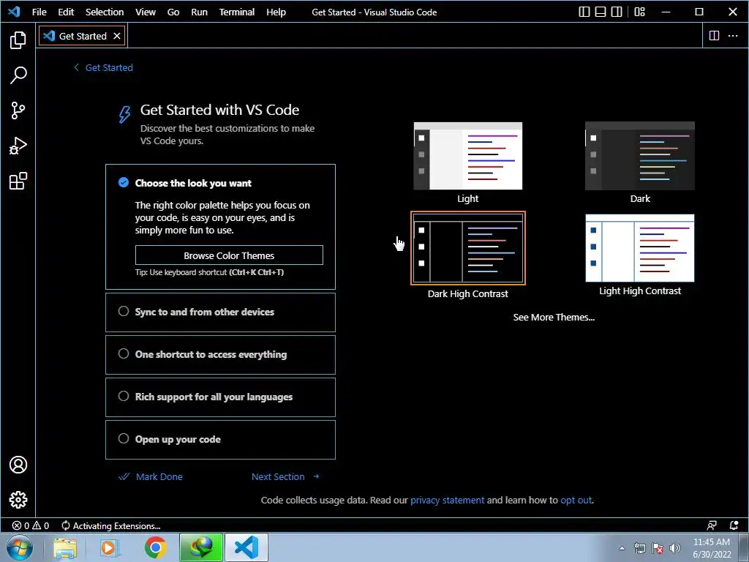
Task: Click Activating Extensions status bar item
Action: click(x=111, y=525)
